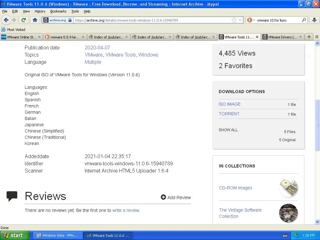Image resolution: width=320 pixels, height=240 pixels.
Task: Click the address bar URL field
Action: coord(152,20)
